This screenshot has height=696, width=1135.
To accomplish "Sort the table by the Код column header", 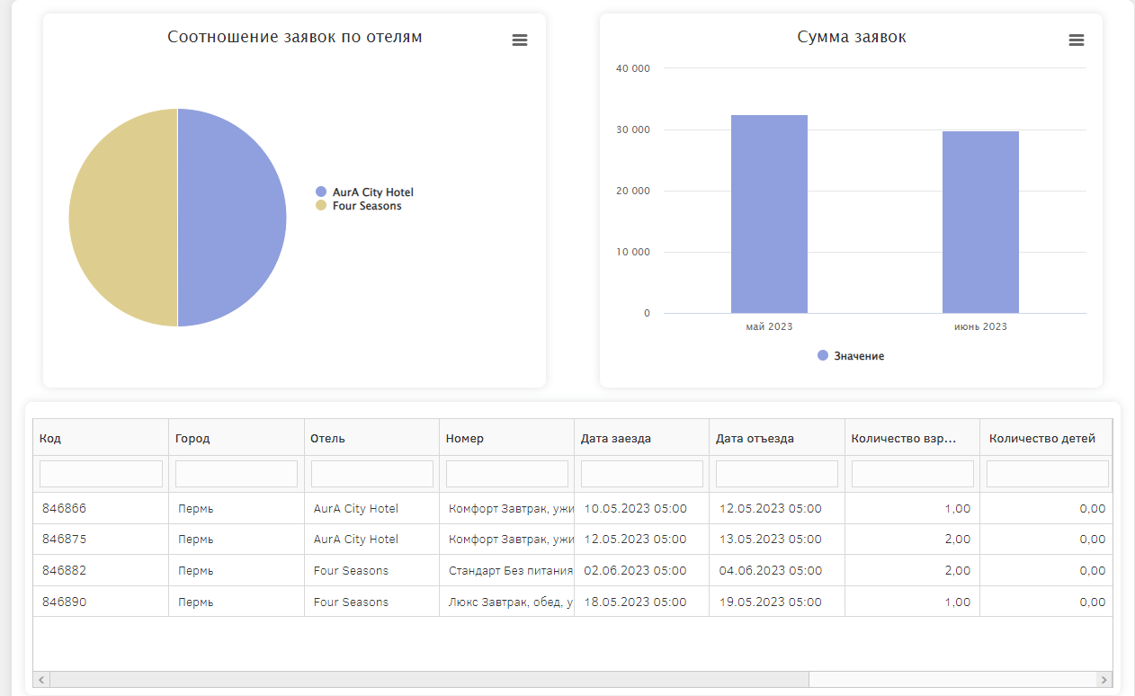I will coord(101,438).
